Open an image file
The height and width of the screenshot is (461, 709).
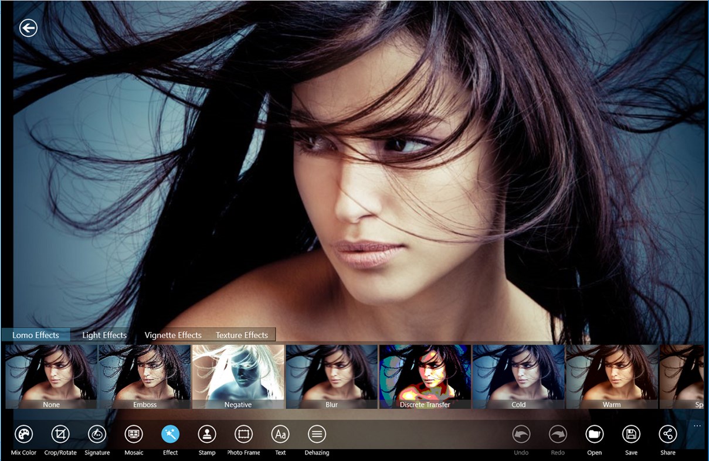coord(594,435)
